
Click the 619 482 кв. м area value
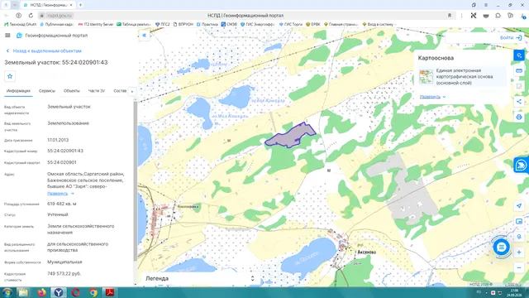pyautogui.click(x=62, y=204)
